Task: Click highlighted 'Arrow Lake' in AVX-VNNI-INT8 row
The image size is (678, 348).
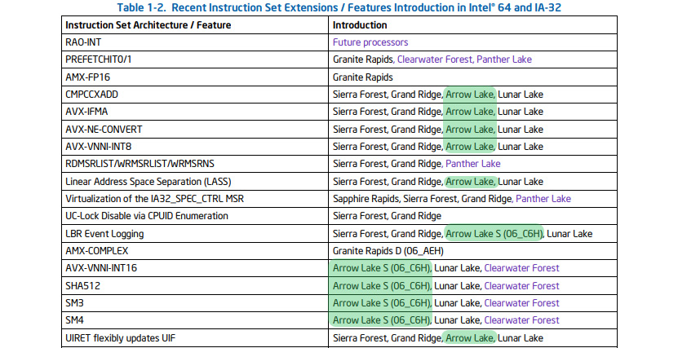Action: (470, 147)
